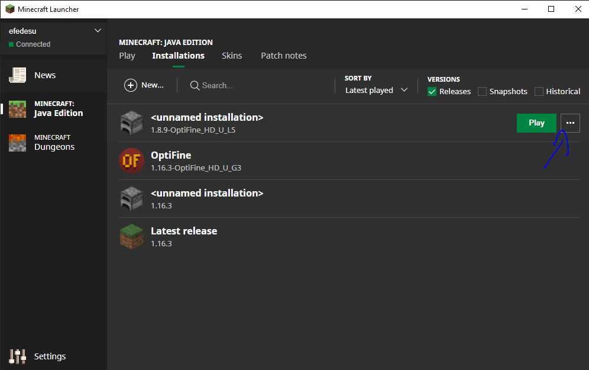Open the Patch notes tab
The image size is (589, 370).
pyautogui.click(x=284, y=56)
